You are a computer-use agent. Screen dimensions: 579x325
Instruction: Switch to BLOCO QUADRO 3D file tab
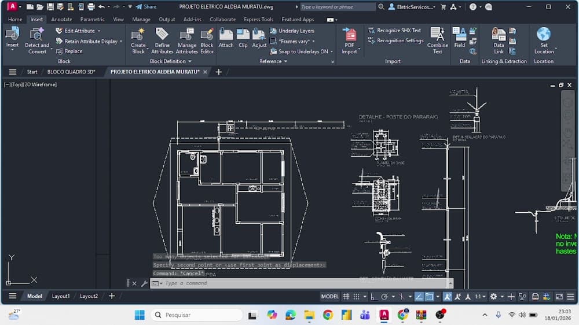coord(71,72)
